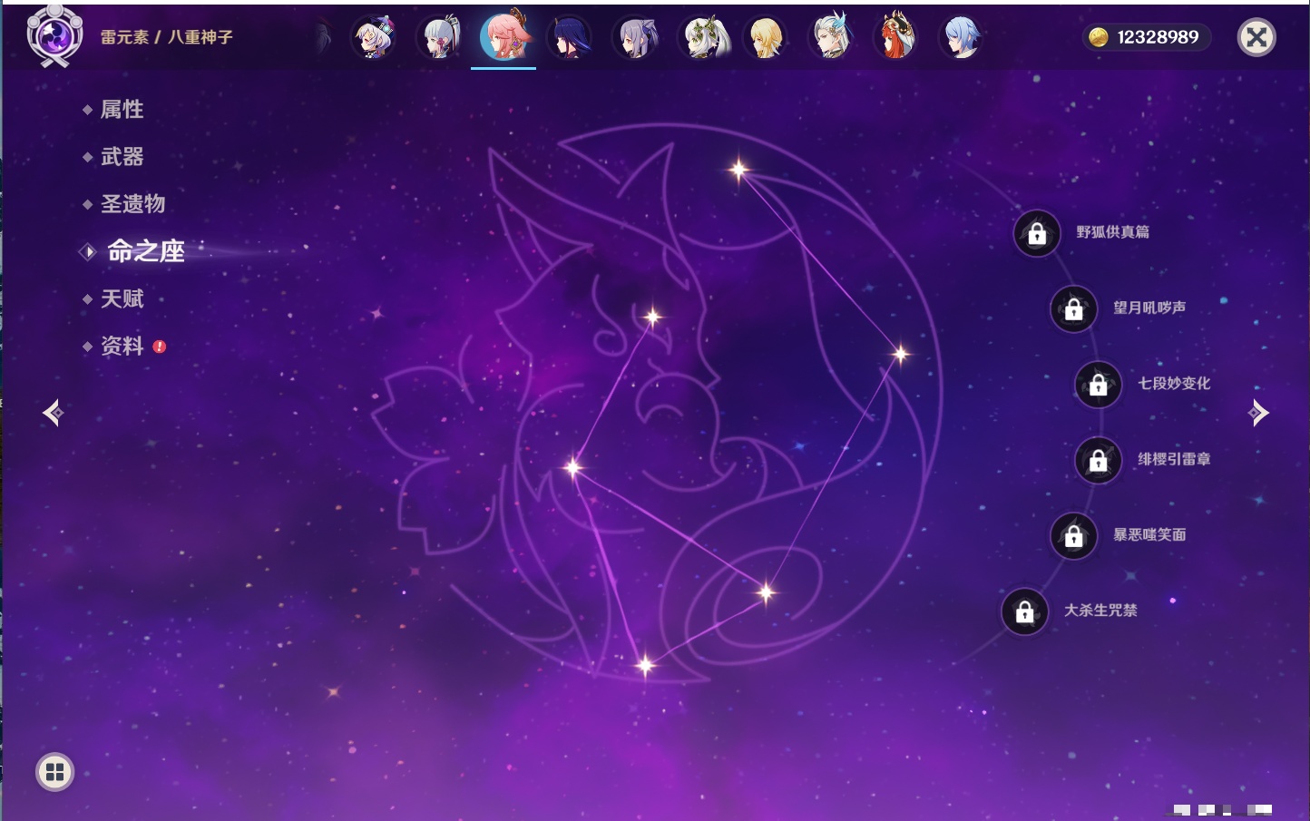Open constellation label 绯樱引雷章

[1174, 459]
